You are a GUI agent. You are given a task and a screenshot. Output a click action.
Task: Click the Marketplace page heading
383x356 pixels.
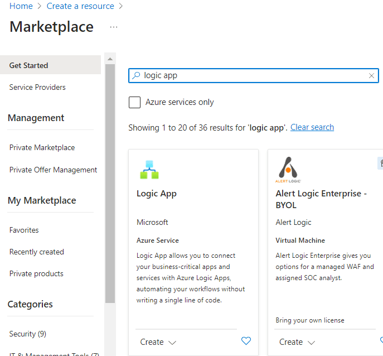(51, 27)
